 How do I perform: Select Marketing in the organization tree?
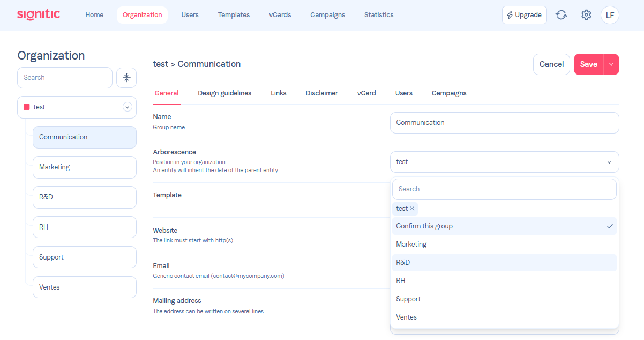(x=85, y=167)
